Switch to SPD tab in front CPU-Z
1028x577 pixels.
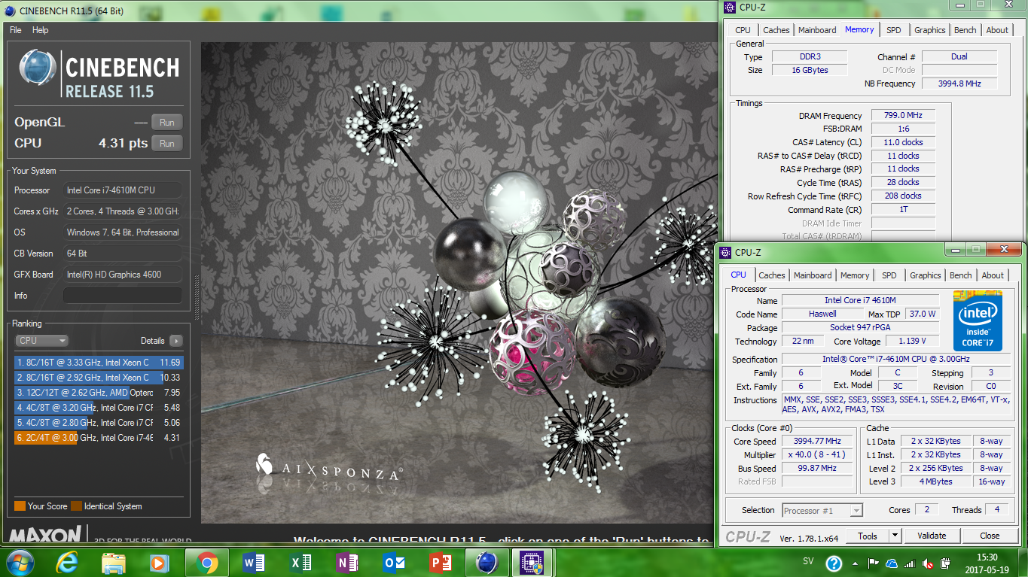click(x=889, y=275)
